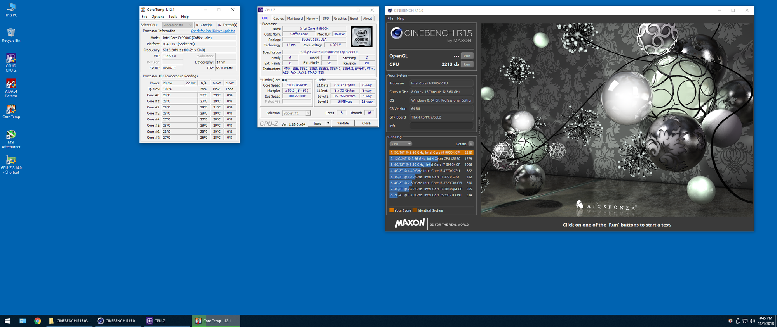Select the Intel Xeon CPU X5650 ranking row
This screenshot has height=327, width=777.
coord(431,158)
